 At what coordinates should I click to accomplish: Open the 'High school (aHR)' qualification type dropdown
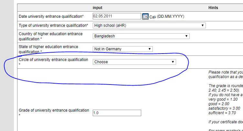[149, 25]
